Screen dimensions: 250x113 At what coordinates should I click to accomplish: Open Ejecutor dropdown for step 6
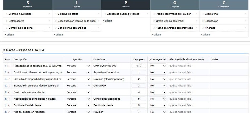point(78,99)
